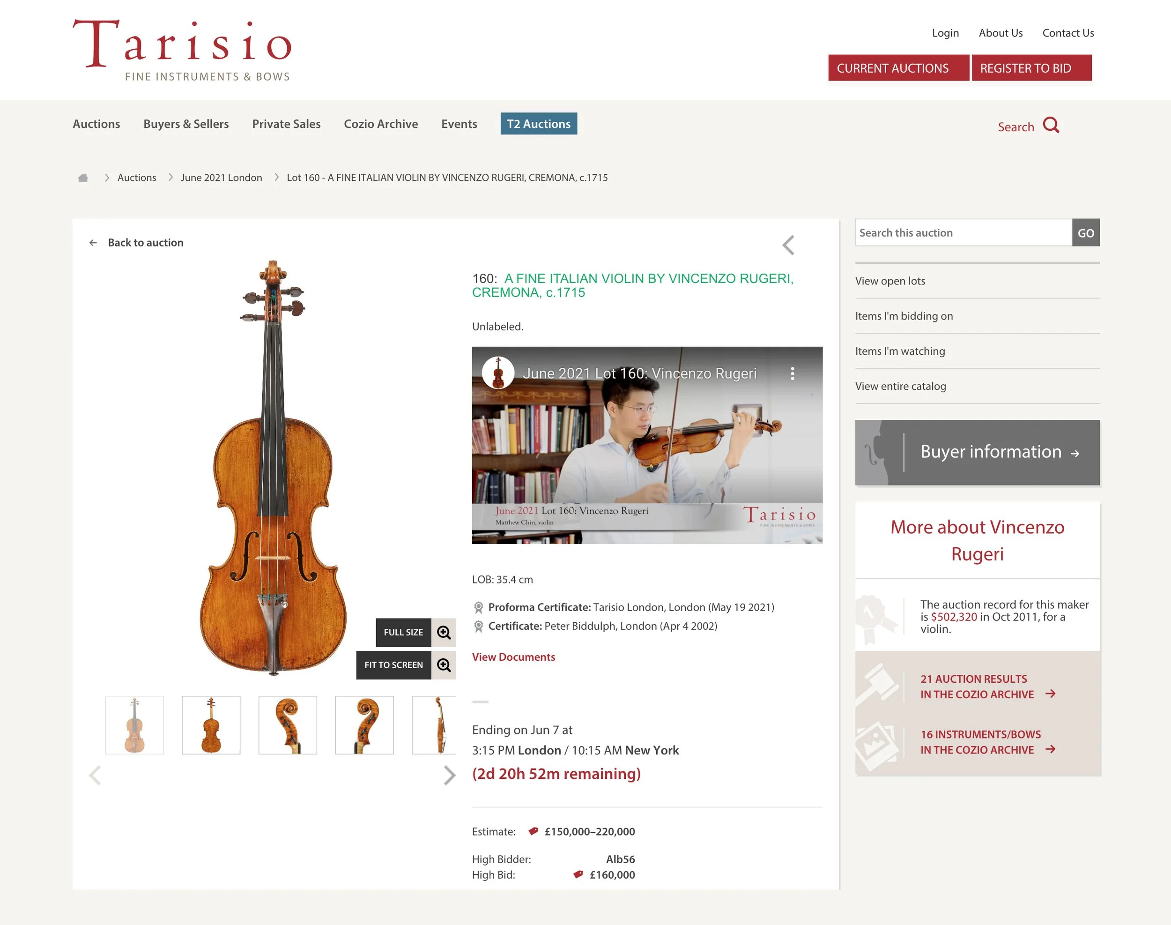
Task: Click the home breadcrumb icon
Action: (x=83, y=178)
